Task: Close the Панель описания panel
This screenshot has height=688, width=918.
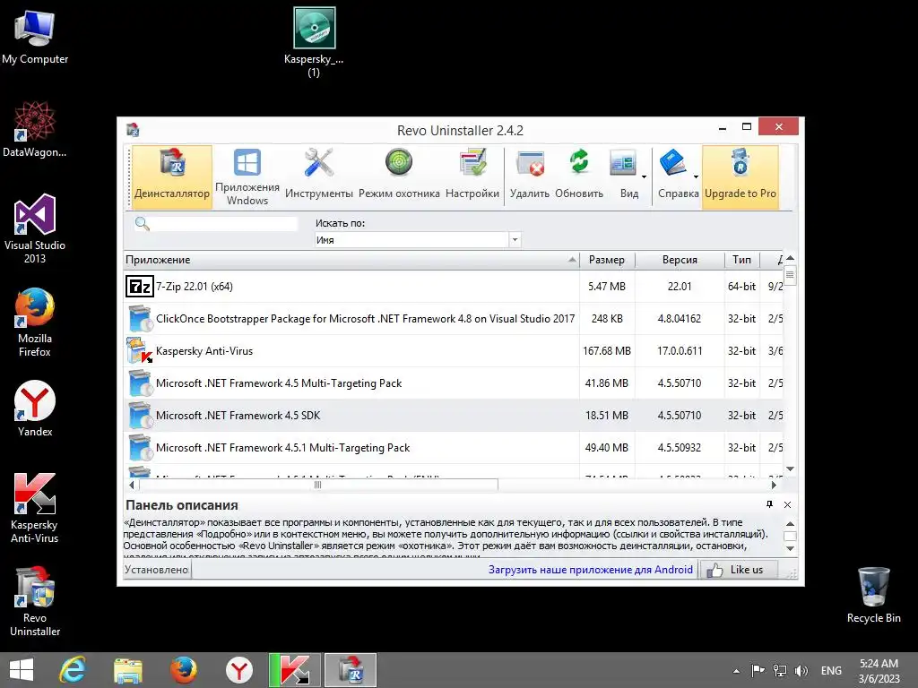Action: [787, 504]
